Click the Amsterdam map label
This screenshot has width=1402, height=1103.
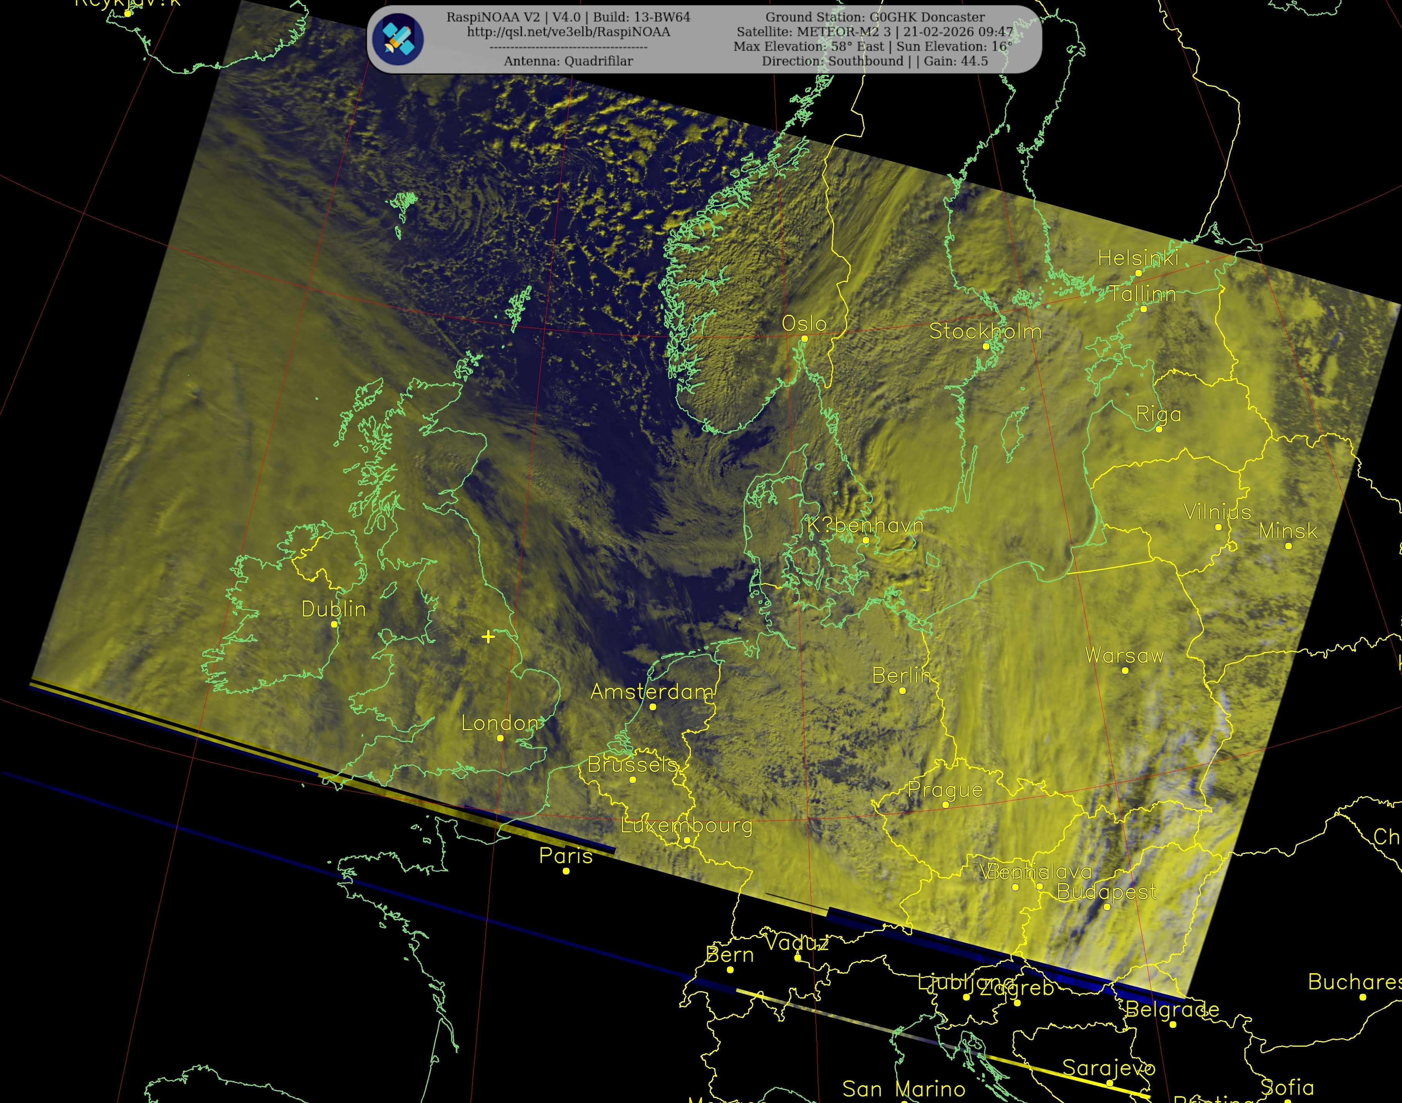point(651,692)
